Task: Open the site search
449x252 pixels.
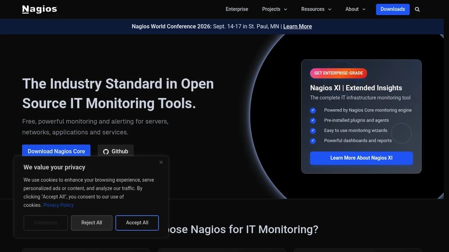Action: click(417, 9)
